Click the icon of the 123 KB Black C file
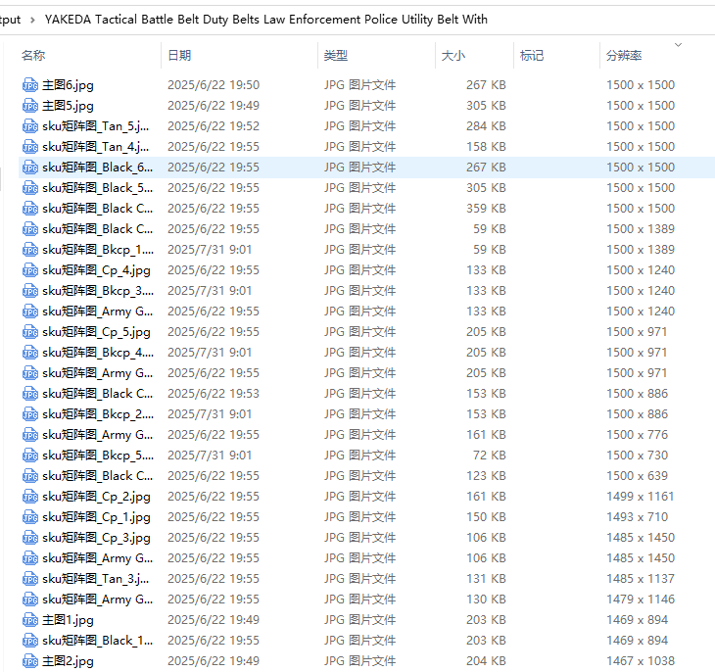Image resolution: width=715 pixels, height=672 pixels. pyautogui.click(x=30, y=476)
